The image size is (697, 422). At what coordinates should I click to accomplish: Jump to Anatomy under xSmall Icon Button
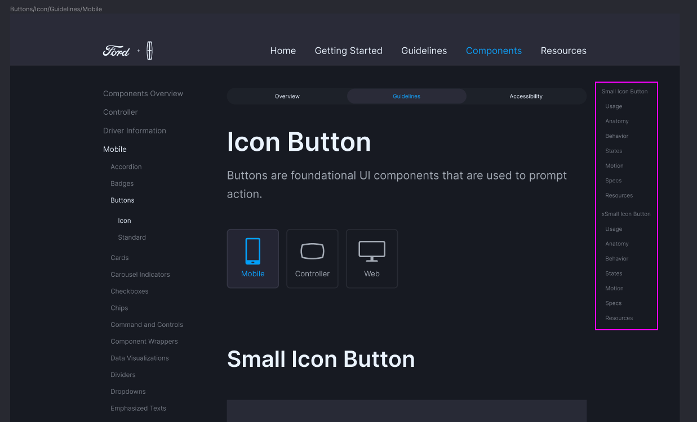pos(617,244)
